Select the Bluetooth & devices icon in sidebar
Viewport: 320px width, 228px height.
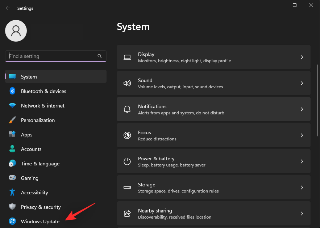pyautogui.click(x=12, y=91)
